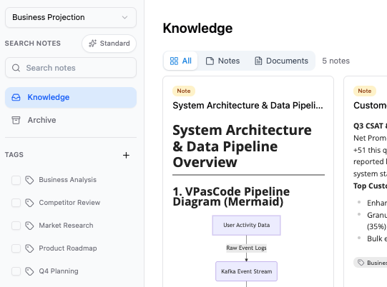The image size is (387, 287).
Task: Click the Note badge on the Custom card
Action: click(365, 91)
